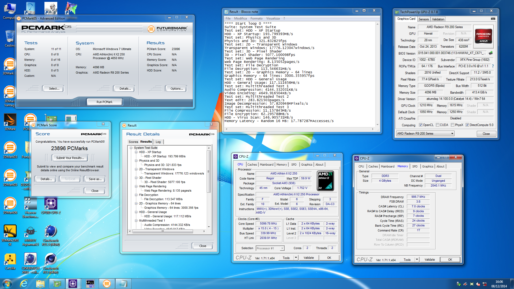
Task: Click the Notepad vertical scrollbar down arrow
Action: pyautogui.click(x=377, y=125)
